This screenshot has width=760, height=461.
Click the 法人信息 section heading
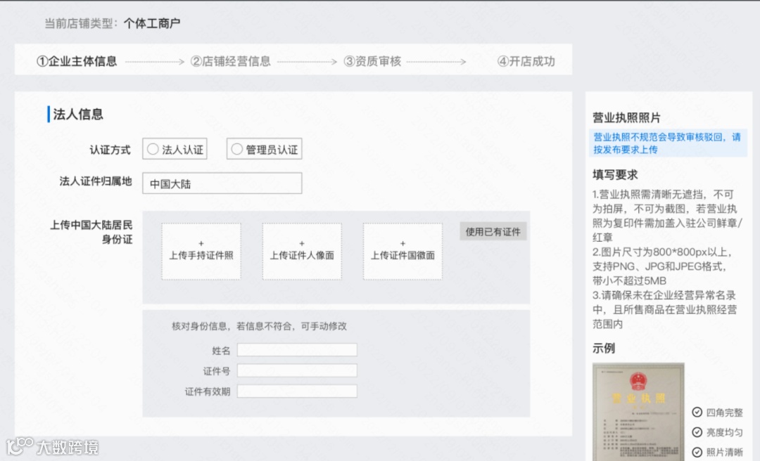pos(78,115)
